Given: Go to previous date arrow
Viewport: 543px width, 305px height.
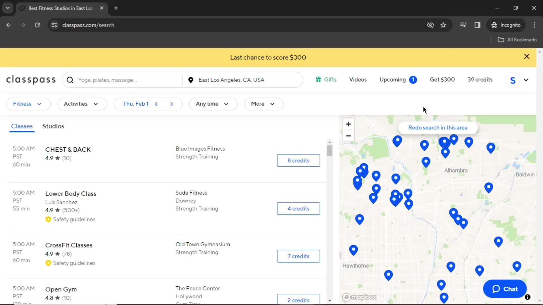Looking at the screenshot, I should (156, 104).
